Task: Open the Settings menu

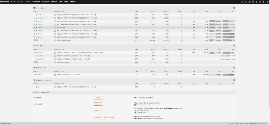Action: click(36, 2)
